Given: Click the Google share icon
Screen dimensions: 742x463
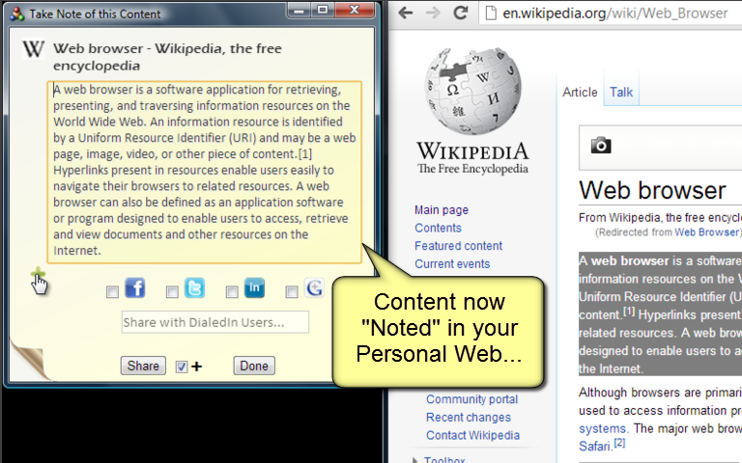Looking at the screenshot, I should tap(314, 287).
